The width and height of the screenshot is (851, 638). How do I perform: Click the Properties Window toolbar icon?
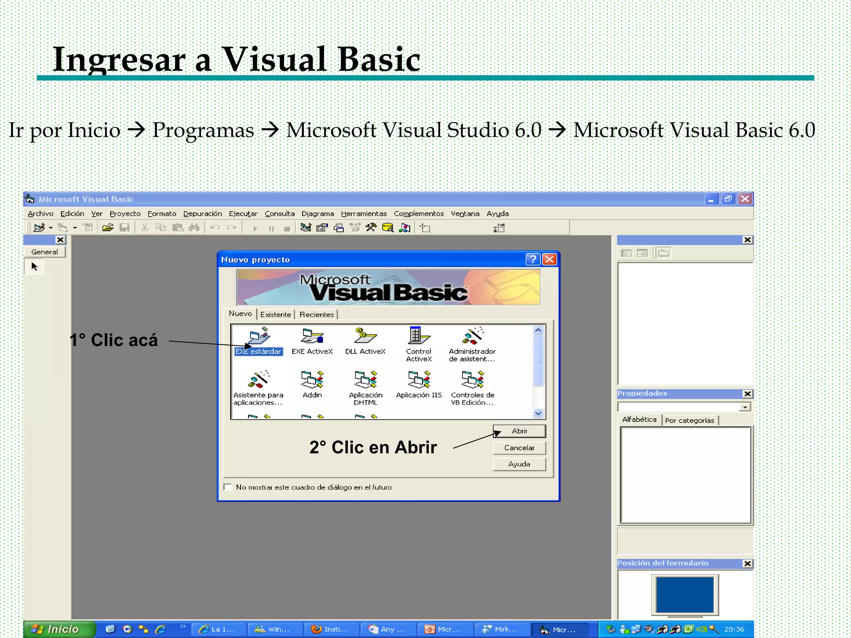point(322,228)
